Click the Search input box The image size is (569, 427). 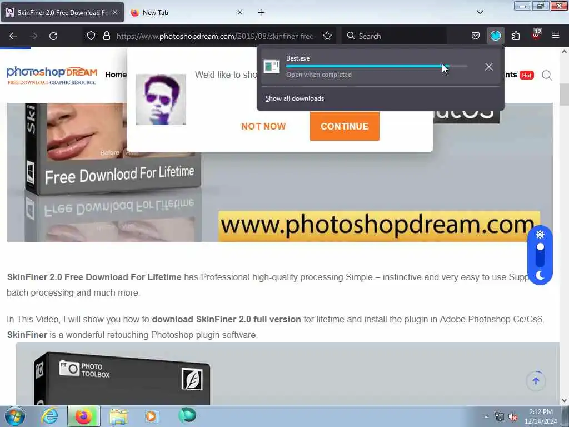[x=394, y=36]
